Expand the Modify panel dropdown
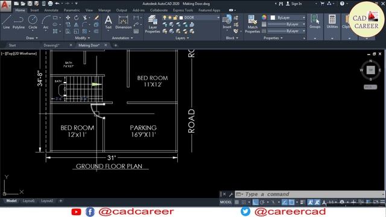 [83, 38]
